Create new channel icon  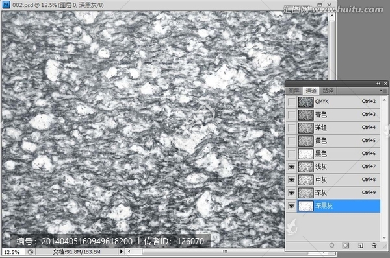(x=360, y=246)
